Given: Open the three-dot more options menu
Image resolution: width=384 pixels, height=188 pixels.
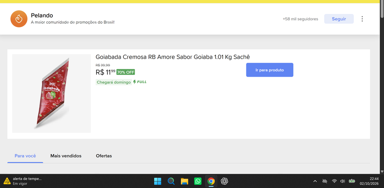Looking at the screenshot, I should point(362,19).
